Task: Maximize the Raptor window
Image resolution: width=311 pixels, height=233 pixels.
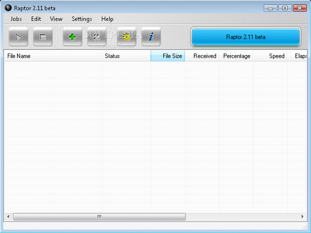Action: point(285,8)
